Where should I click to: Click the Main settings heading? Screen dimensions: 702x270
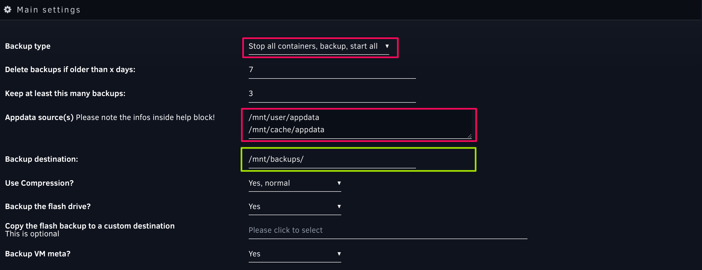(x=49, y=10)
